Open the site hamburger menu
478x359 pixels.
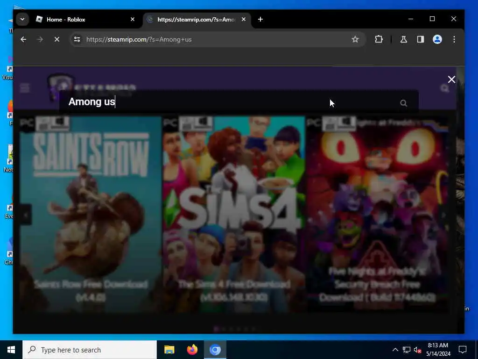(x=25, y=88)
